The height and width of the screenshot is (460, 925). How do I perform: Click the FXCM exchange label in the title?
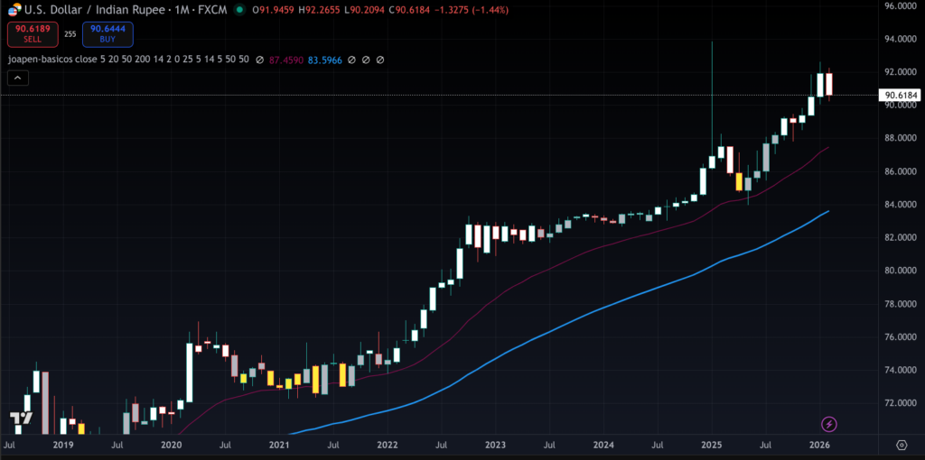tap(211, 10)
